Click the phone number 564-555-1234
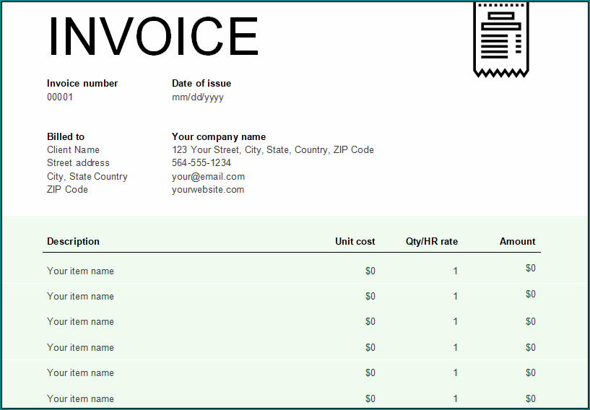The width and height of the screenshot is (590, 410). pyautogui.click(x=201, y=163)
